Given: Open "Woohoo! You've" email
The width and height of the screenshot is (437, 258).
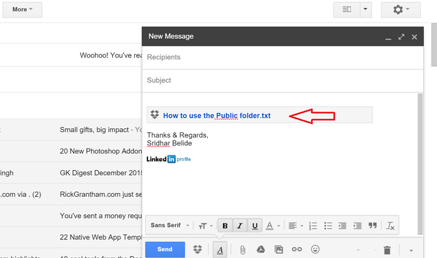Looking at the screenshot, I should coord(111,55).
